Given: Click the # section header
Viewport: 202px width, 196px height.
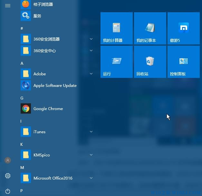Looking at the screenshot, I should click(x=22, y=28).
